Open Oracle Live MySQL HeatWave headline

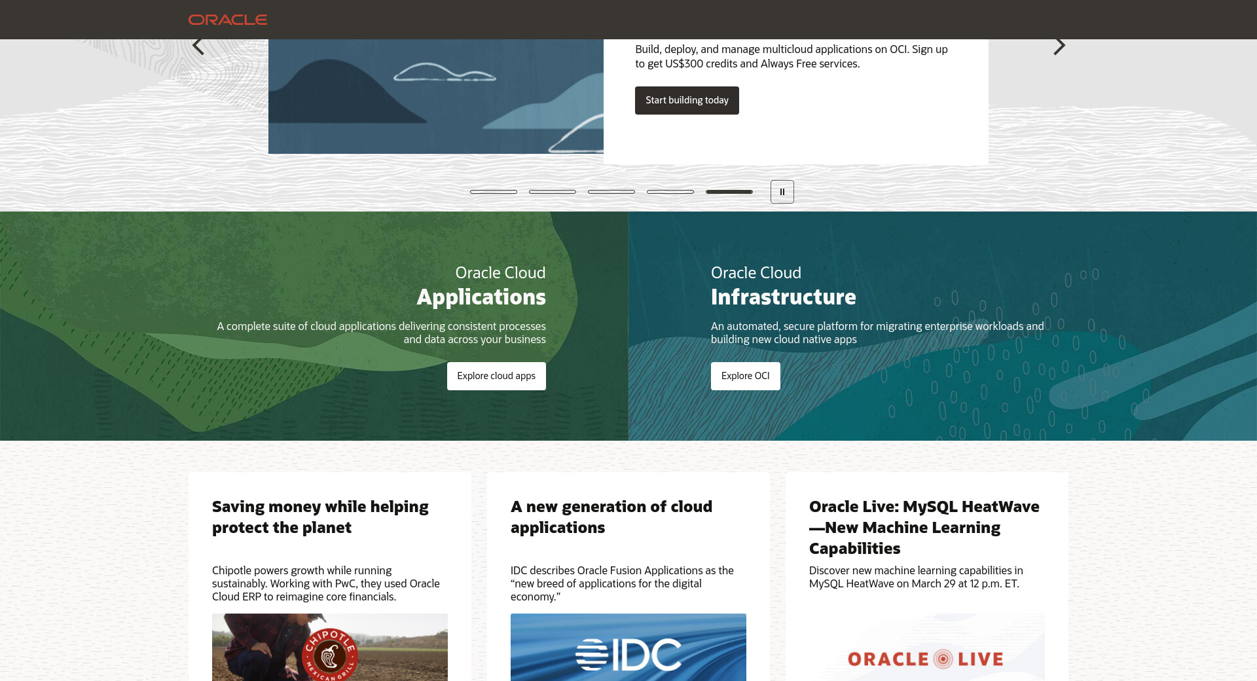(924, 527)
